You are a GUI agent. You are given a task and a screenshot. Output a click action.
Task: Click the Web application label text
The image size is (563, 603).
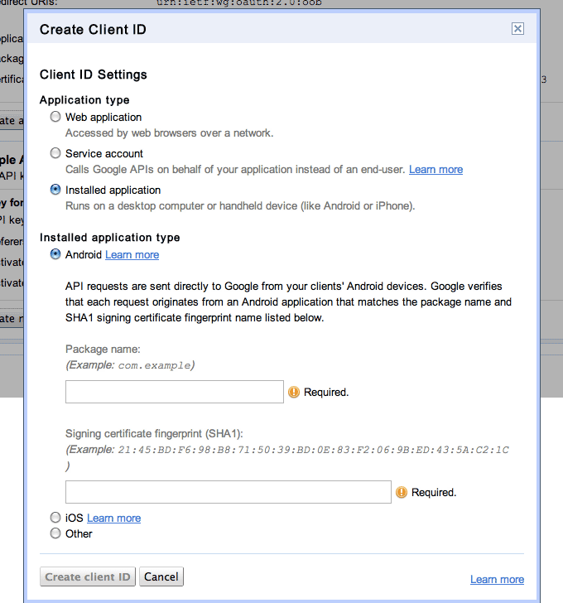click(x=103, y=118)
